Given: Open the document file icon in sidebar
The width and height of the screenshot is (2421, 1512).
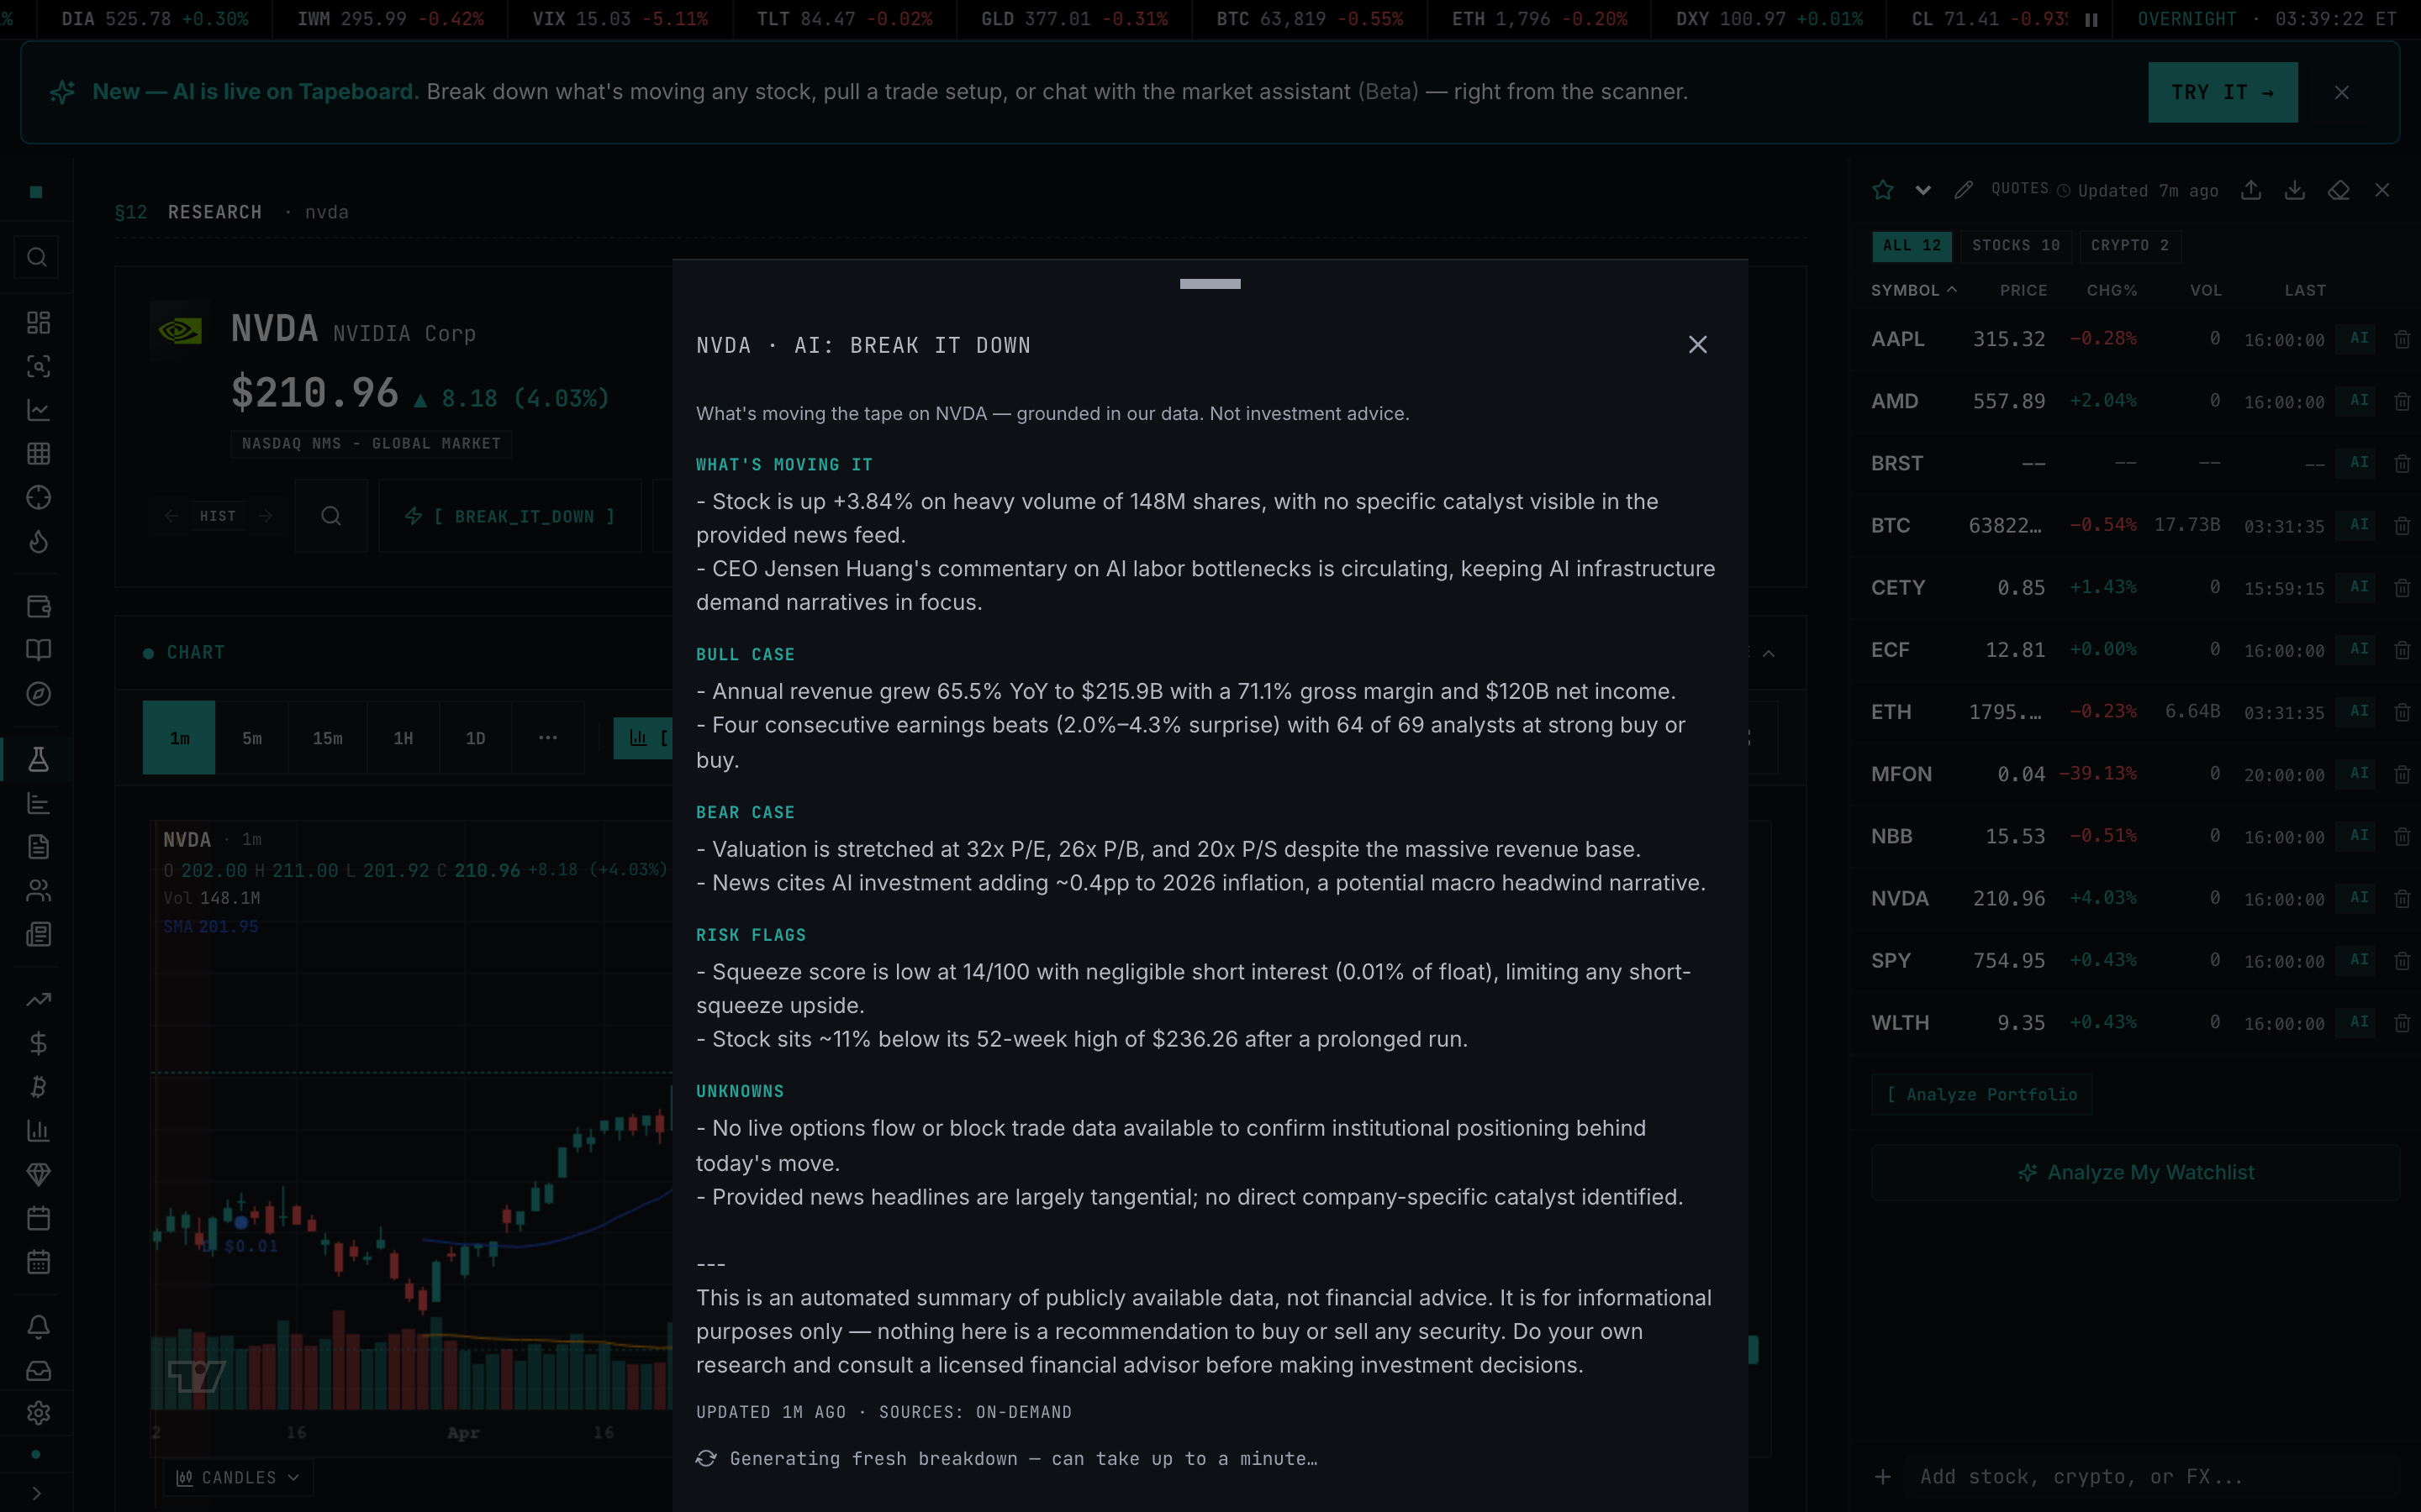Looking at the screenshot, I should (38, 847).
